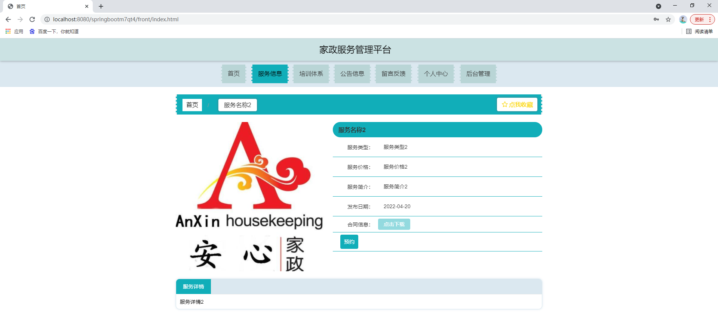Screen dimensions: 718x316
Task: Click the 家政服务管理平台 title
Action: [355, 50]
